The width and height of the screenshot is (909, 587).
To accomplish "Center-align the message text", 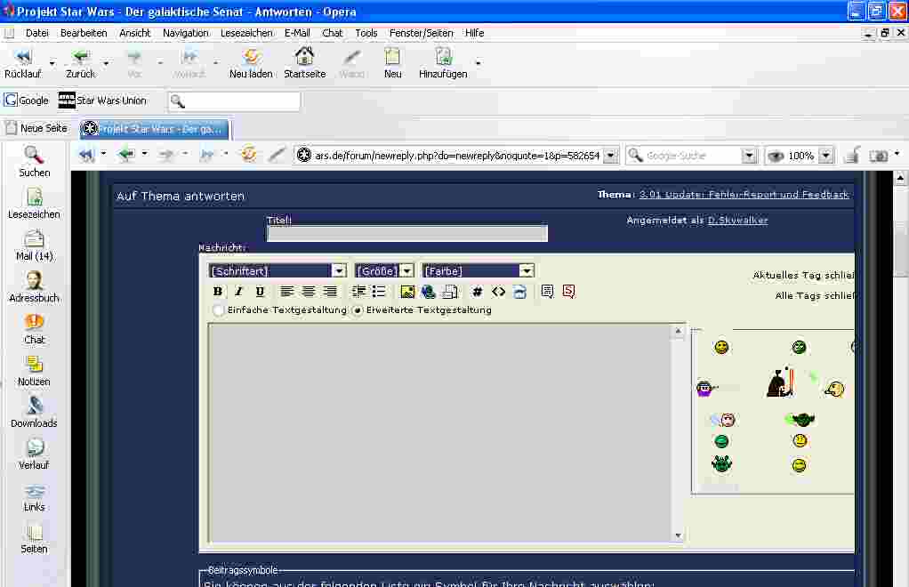I will [308, 292].
